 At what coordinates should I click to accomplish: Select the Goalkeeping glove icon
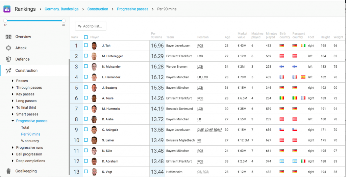(8, 171)
